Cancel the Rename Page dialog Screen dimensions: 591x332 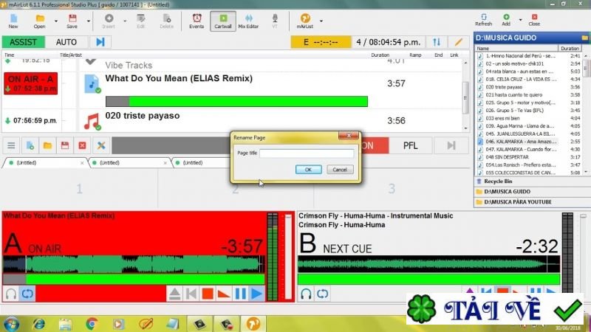[x=340, y=170]
